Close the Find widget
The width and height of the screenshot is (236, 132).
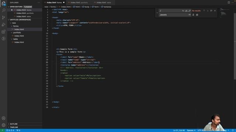pyautogui.click(x=215, y=11)
